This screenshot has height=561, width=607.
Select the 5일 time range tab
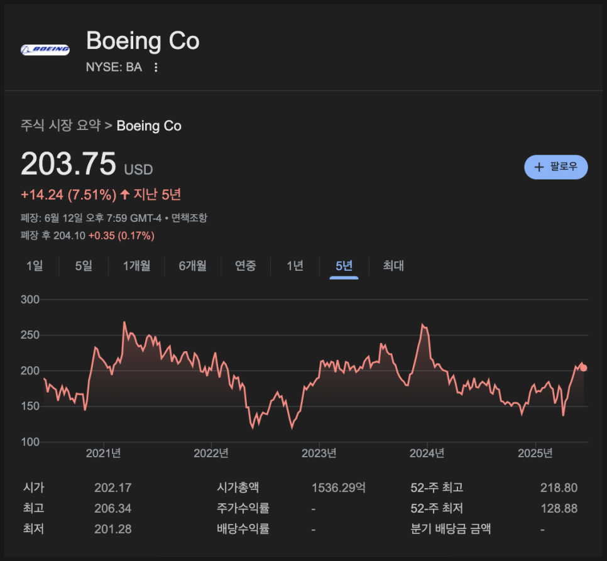click(x=84, y=266)
